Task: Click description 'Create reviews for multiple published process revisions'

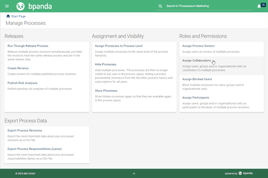Action: coord(42,74)
